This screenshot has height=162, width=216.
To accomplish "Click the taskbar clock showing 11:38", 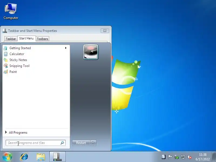I will [203, 157].
